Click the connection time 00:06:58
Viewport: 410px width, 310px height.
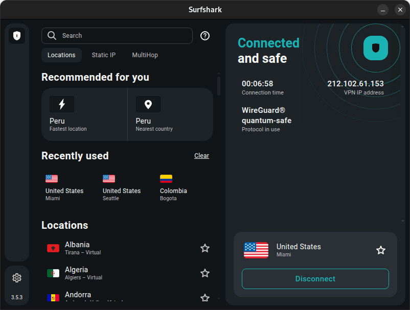tap(257, 84)
